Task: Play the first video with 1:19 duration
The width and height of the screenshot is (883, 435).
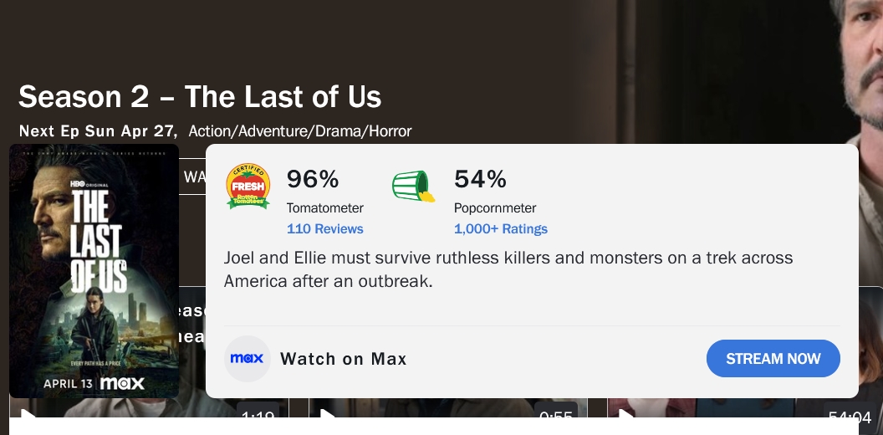Action: [x=28, y=415]
